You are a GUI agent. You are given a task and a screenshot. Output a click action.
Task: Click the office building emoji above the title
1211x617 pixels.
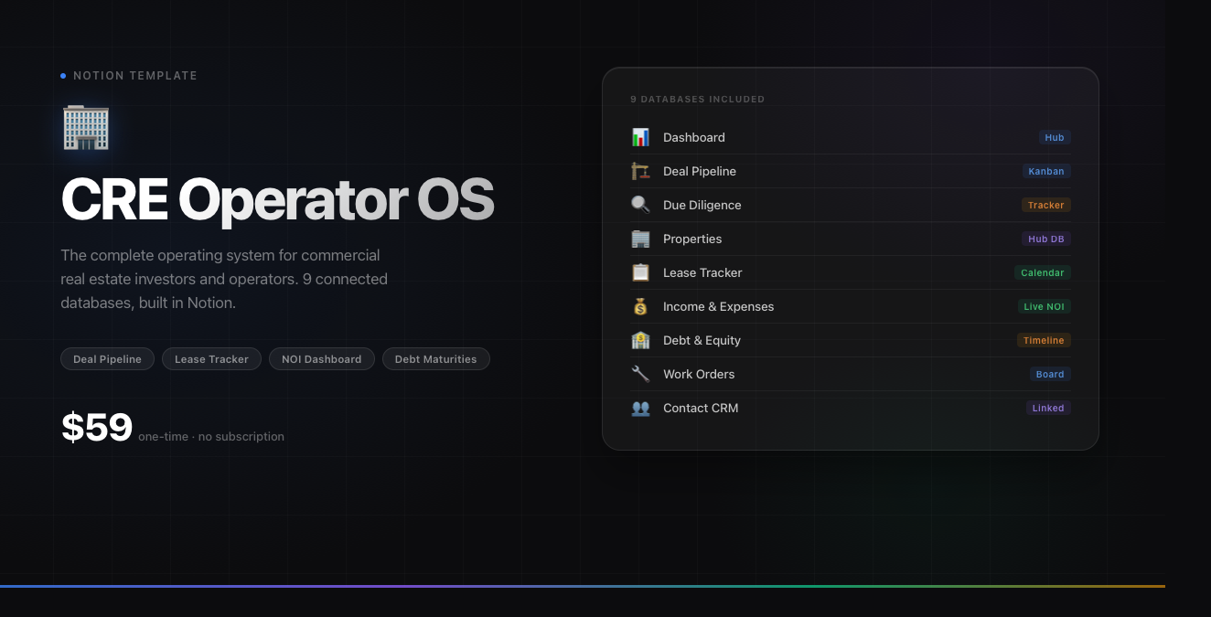[86, 127]
